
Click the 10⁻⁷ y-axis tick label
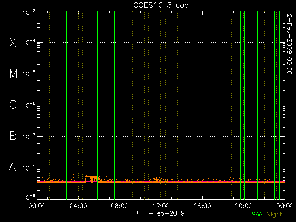(x=29, y=136)
